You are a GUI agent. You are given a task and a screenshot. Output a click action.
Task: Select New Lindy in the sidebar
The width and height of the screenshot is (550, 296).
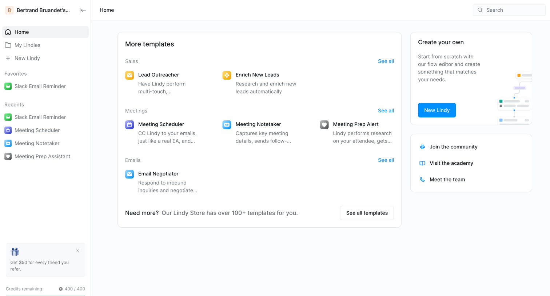point(45,58)
